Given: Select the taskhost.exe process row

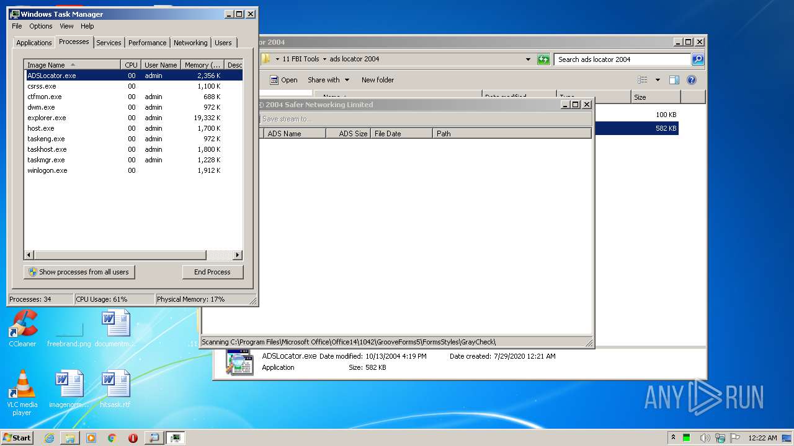Looking at the screenshot, I should tap(134, 149).
